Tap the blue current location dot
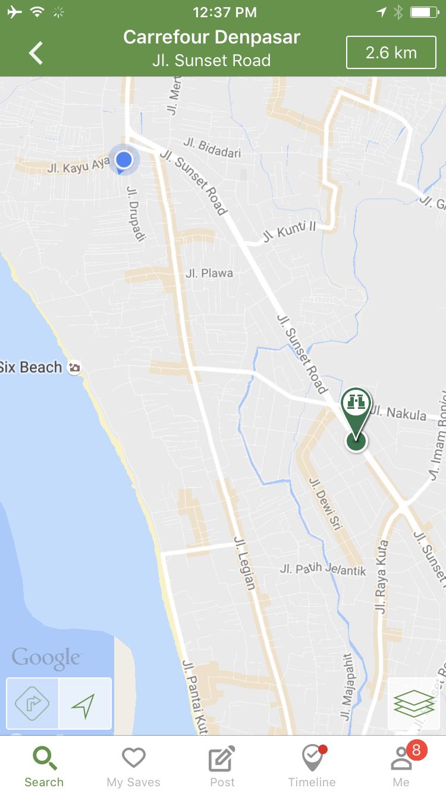Viewport: 446px width, 794px height. (x=124, y=160)
